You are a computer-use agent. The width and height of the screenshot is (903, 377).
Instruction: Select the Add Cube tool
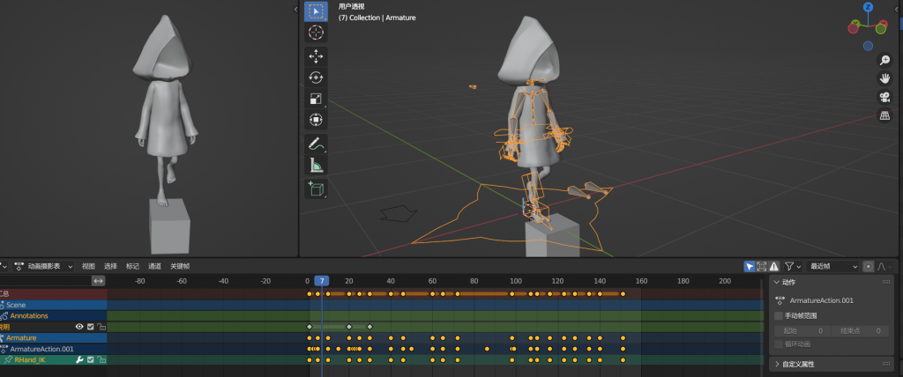click(316, 188)
